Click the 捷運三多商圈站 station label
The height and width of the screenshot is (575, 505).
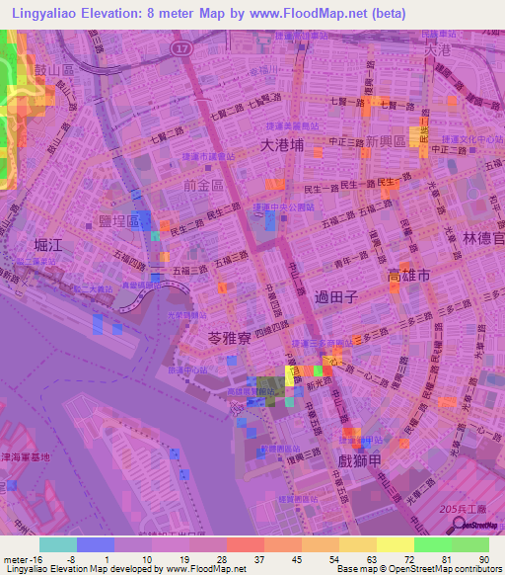(x=323, y=343)
